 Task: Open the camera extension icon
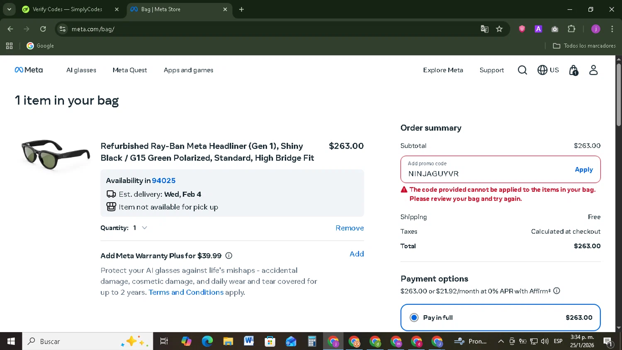coord(555,29)
